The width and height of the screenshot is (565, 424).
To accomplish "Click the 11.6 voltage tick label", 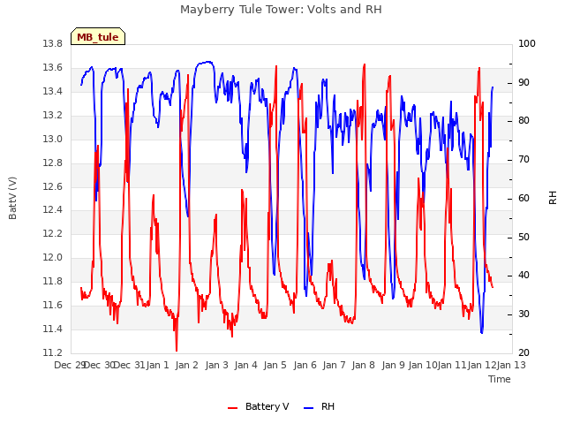I will (53, 305).
